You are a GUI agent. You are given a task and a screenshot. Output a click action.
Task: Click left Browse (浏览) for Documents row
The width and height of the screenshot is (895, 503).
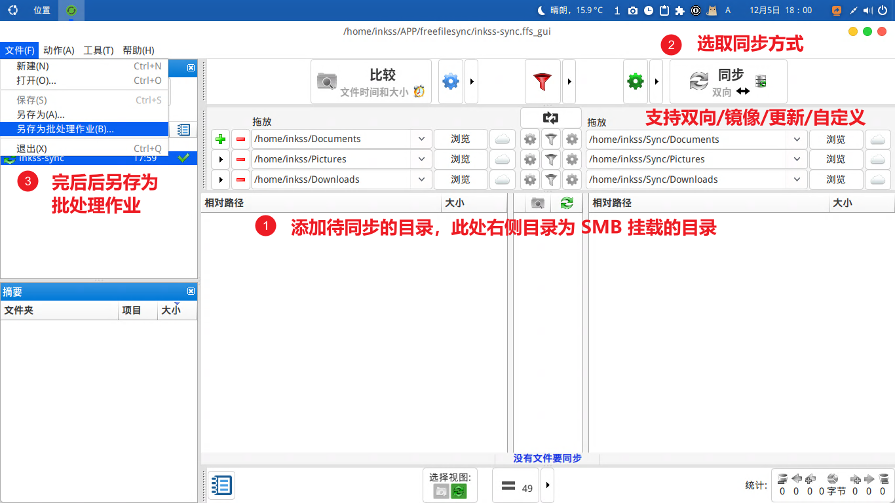tap(461, 139)
